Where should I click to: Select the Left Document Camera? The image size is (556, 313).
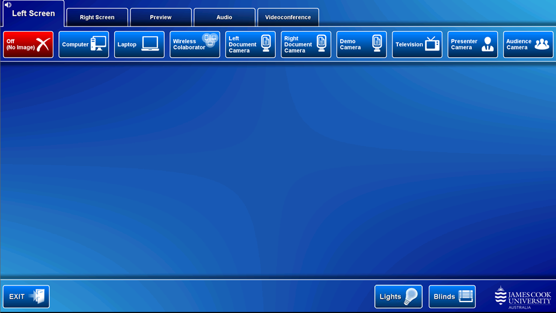(250, 44)
